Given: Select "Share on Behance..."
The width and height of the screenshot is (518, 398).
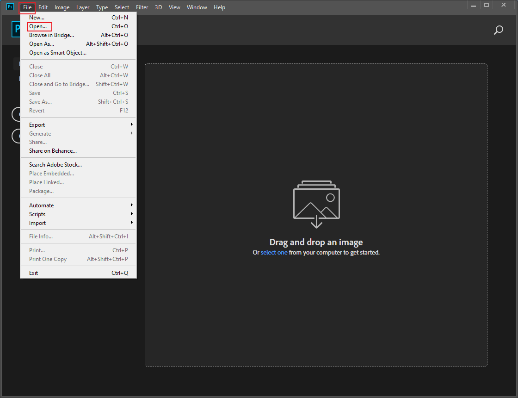Looking at the screenshot, I should (x=52, y=150).
